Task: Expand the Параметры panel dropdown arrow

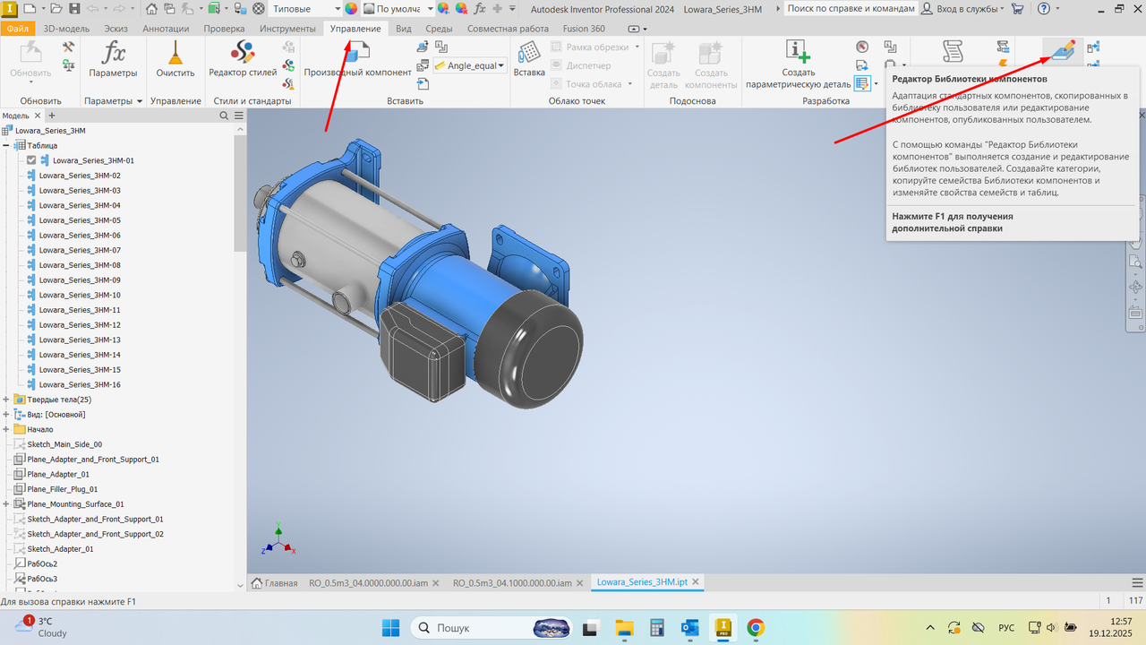Action: pyautogui.click(x=140, y=101)
